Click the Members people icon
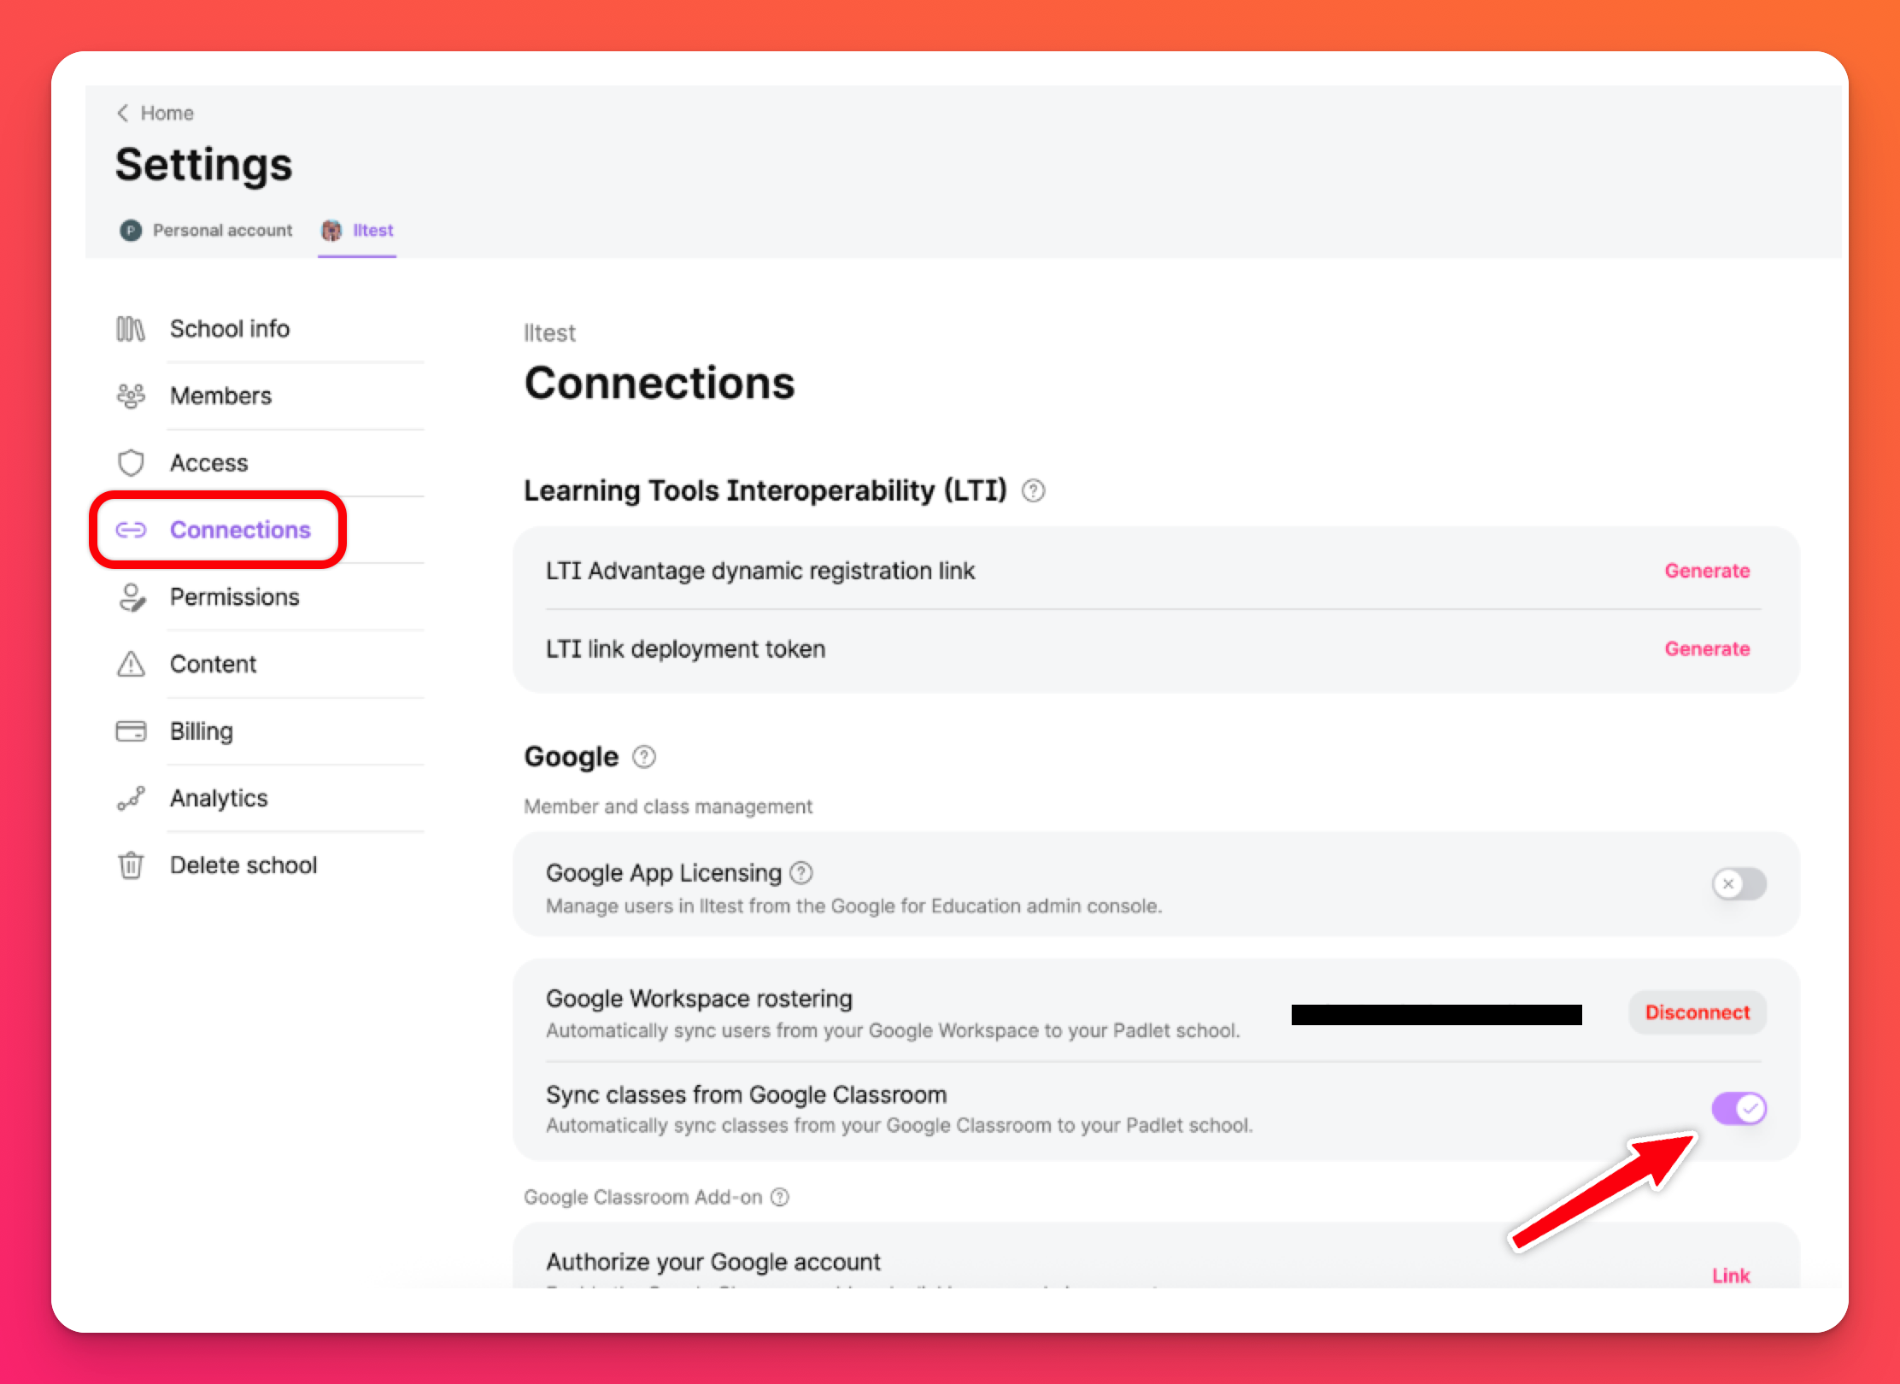Image resolution: width=1900 pixels, height=1384 pixels. (131, 396)
